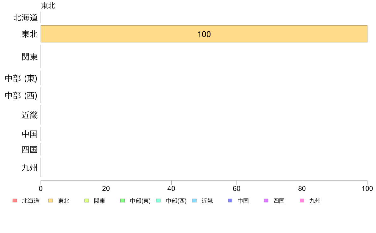Select the 中部 (西) y-axis label
Screen dimensions: 376x233
tap(21, 96)
